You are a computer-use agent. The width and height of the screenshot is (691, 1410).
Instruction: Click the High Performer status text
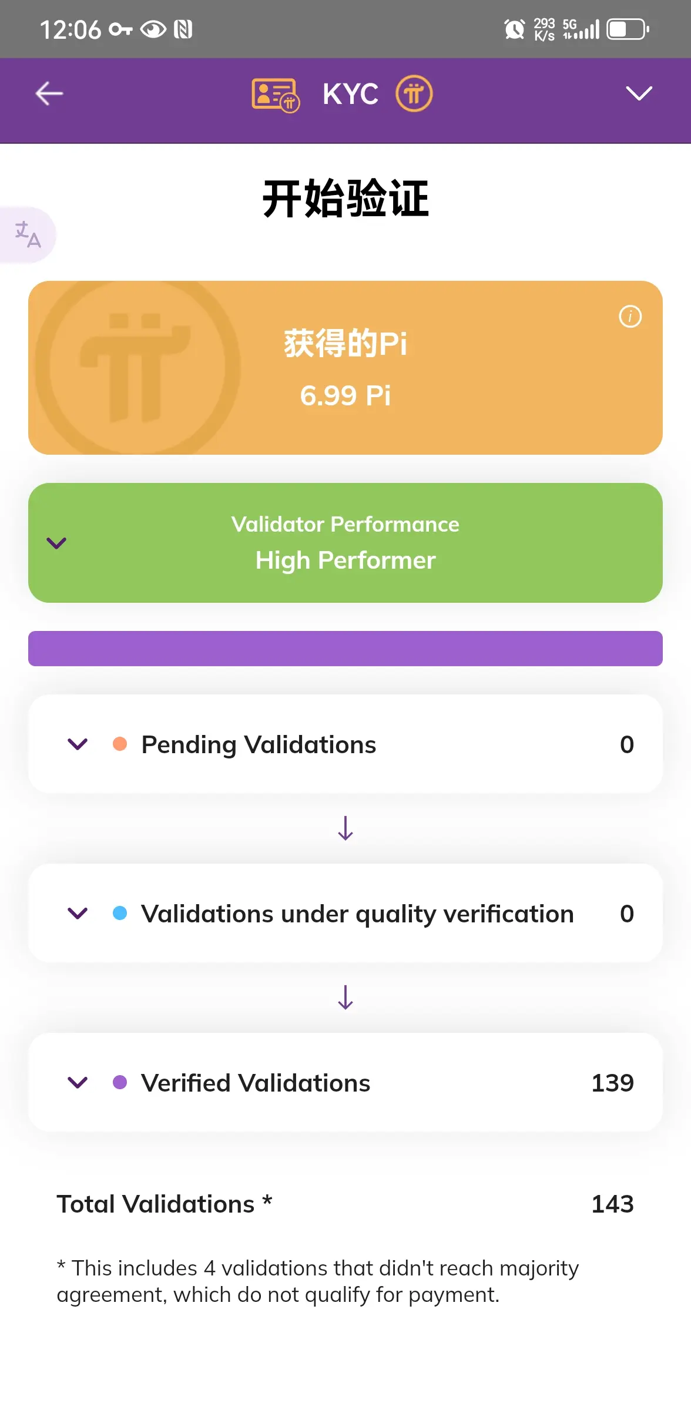click(x=345, y=560)
